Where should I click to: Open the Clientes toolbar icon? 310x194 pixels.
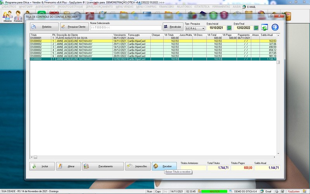(7, 16)
